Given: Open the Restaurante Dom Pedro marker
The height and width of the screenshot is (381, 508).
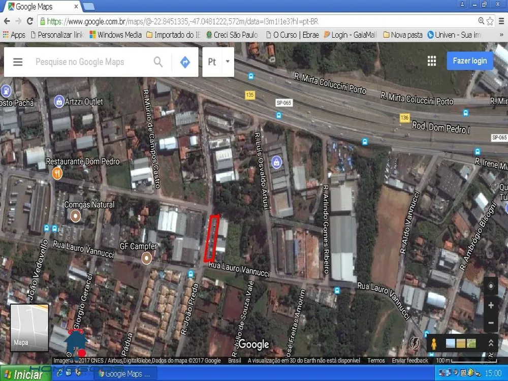Looking at the screenshot, I should coord(57,173).
